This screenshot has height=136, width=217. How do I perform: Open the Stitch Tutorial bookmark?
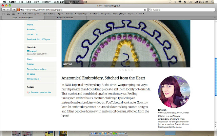[48, 14]
